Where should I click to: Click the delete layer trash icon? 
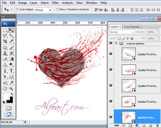pyautogui.click(x=157, y=125)
